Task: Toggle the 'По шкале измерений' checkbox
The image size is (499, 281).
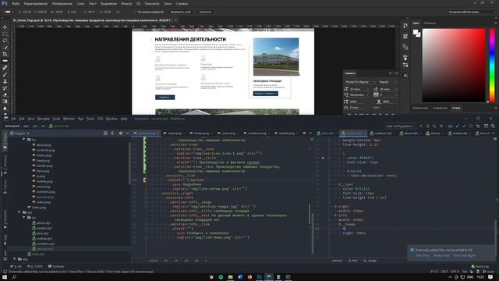Action: 135,12
